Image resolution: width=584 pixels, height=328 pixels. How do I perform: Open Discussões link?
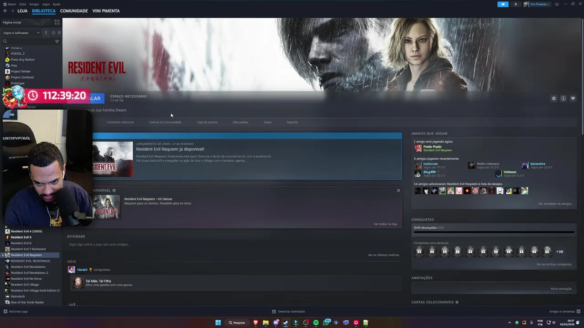tap(240, 122)
